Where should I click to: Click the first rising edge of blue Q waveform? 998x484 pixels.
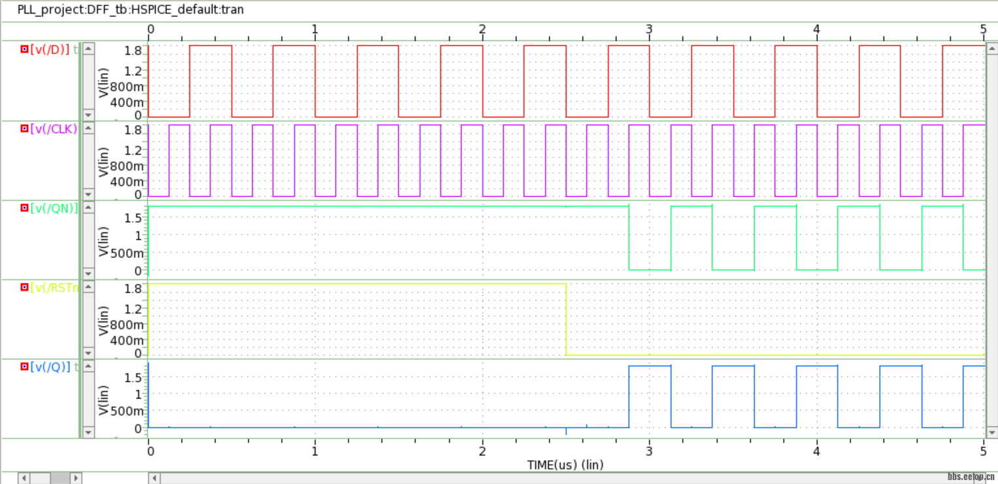coord(629,396)
